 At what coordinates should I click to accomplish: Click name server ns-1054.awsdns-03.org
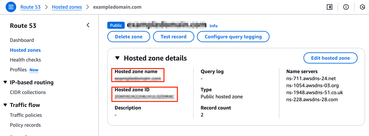tap(312, 85)
